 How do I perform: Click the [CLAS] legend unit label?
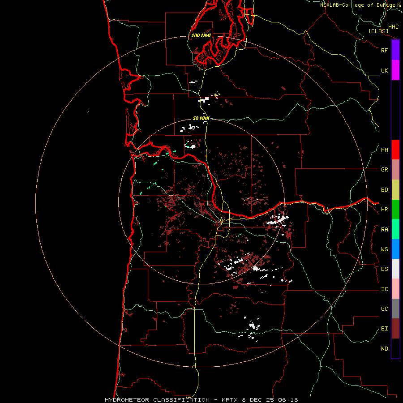tap(378, 31)
